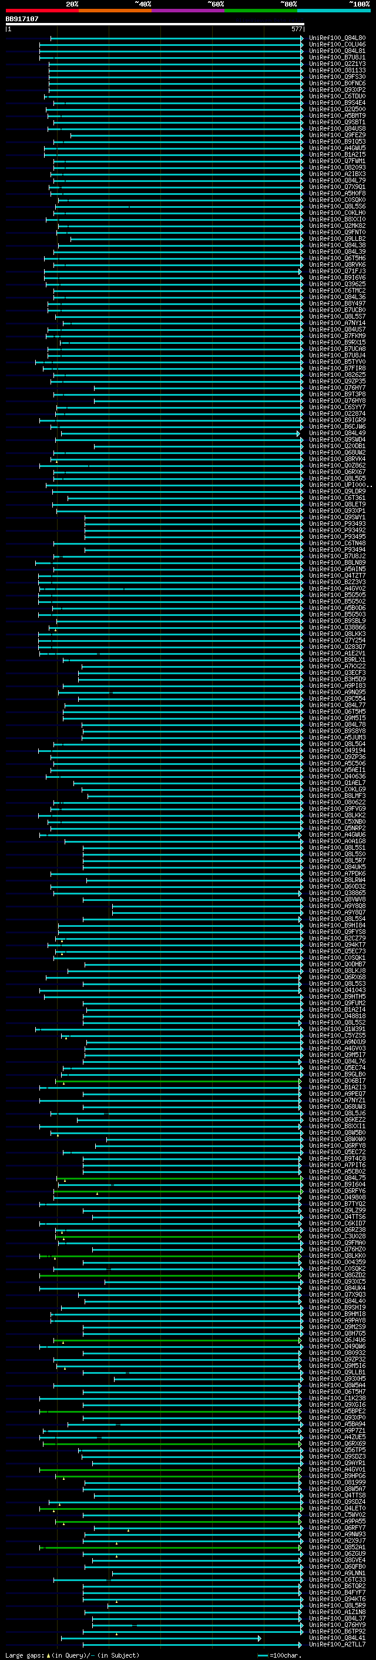
Task: Select hit UniRef100_B9T3P8
Action: click(x=337, y=394)
